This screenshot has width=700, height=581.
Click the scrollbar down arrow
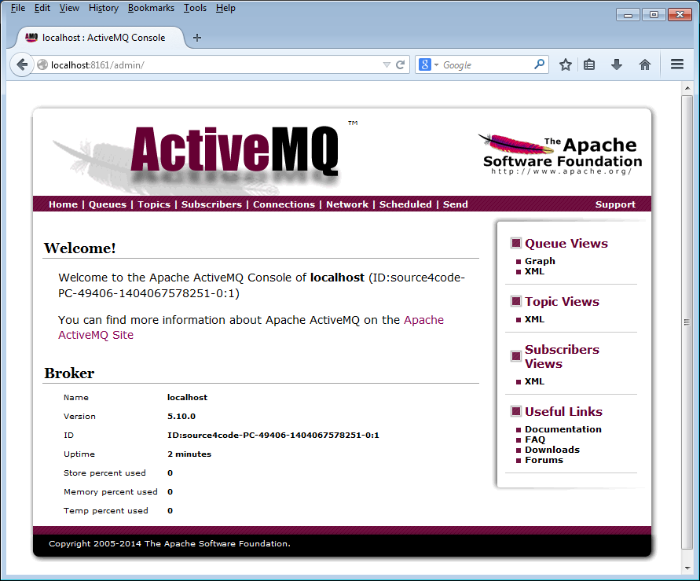687,568
